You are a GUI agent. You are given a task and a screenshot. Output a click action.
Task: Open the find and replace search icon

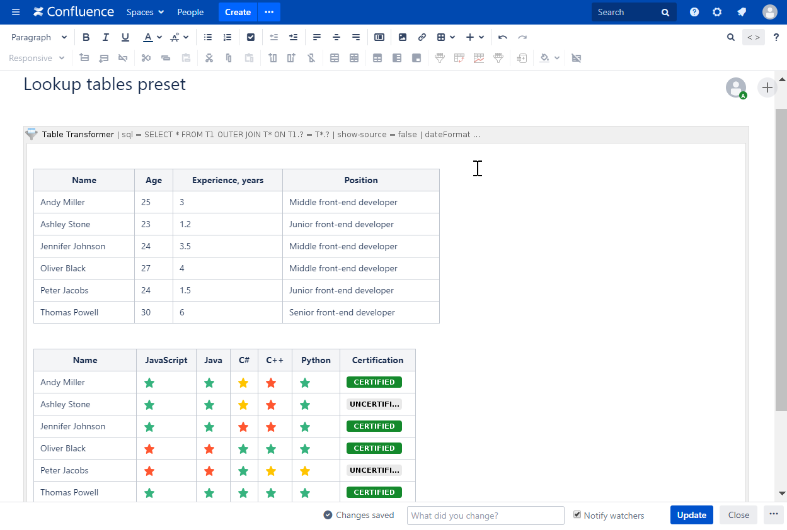(x=731, y=38)
